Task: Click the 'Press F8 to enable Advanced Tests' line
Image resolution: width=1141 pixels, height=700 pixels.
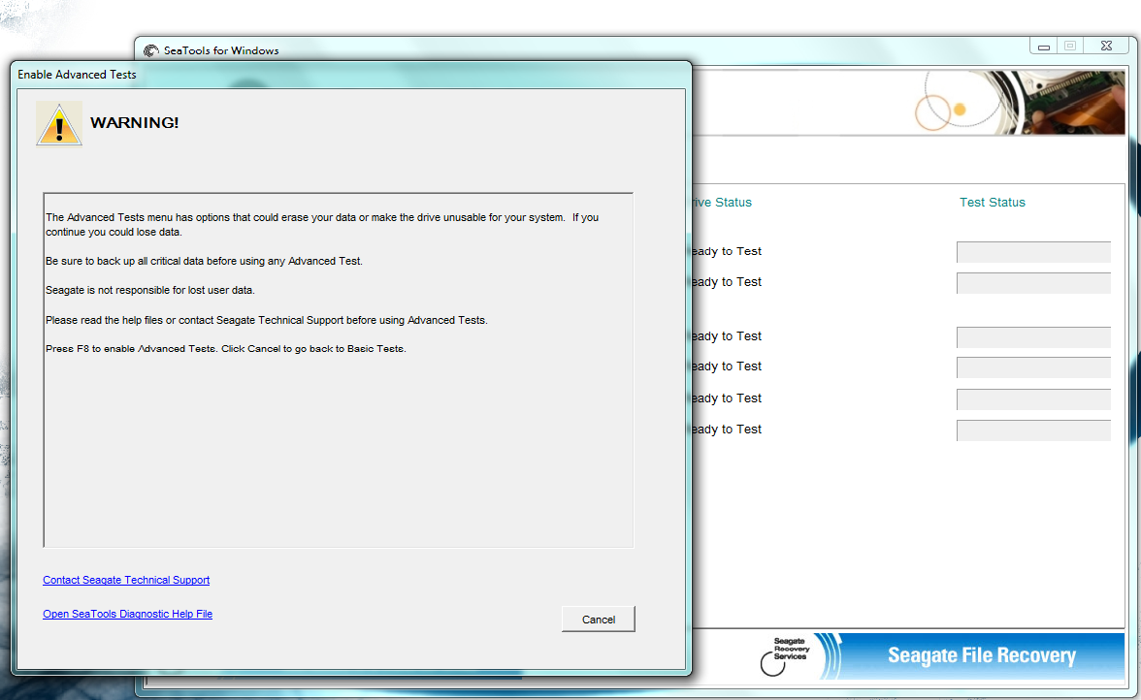Action: (x=225, y=349)
